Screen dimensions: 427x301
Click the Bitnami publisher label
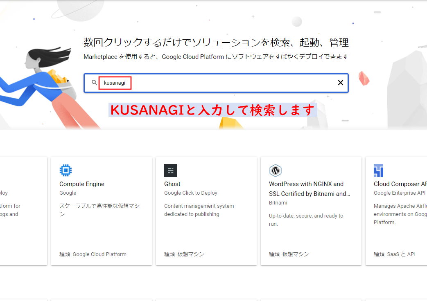(278, 203)
